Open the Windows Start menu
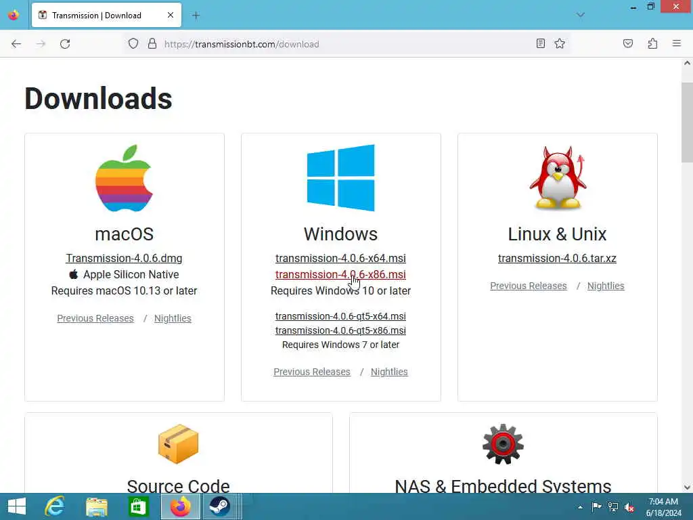This screenshot has width=693, height=520. pos(17,506)
